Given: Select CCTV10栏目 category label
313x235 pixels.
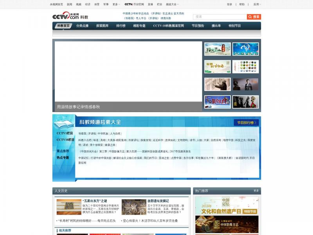Looking at the screenshot, I should pyautogui.click(x=65, y=140).
